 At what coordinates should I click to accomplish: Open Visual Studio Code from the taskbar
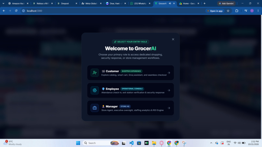131,143
